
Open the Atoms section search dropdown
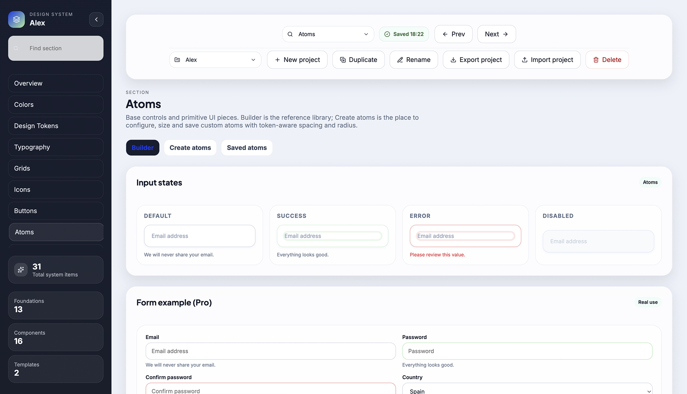[328, 34]
